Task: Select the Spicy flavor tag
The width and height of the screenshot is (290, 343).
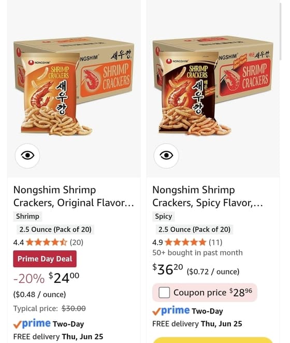Action: tap(163, 217)
